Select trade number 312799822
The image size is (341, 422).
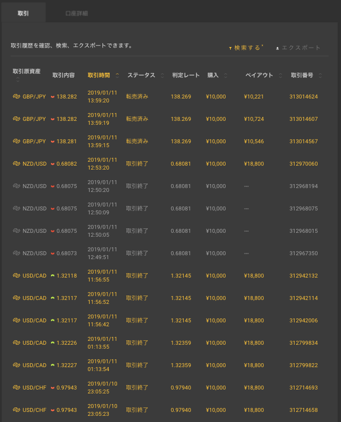coord(303,365)
